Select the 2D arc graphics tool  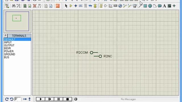point(155,6)
